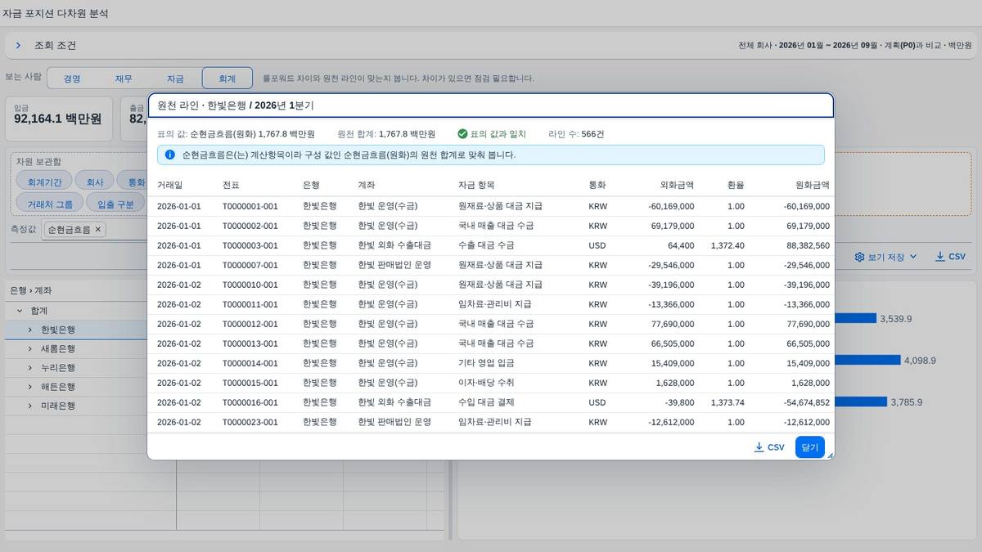This screenshot has width=982, height=552.
Task: Click the 1,372.40 exchange rate cell
Action: pyautogui.click(x=728, y=245)
